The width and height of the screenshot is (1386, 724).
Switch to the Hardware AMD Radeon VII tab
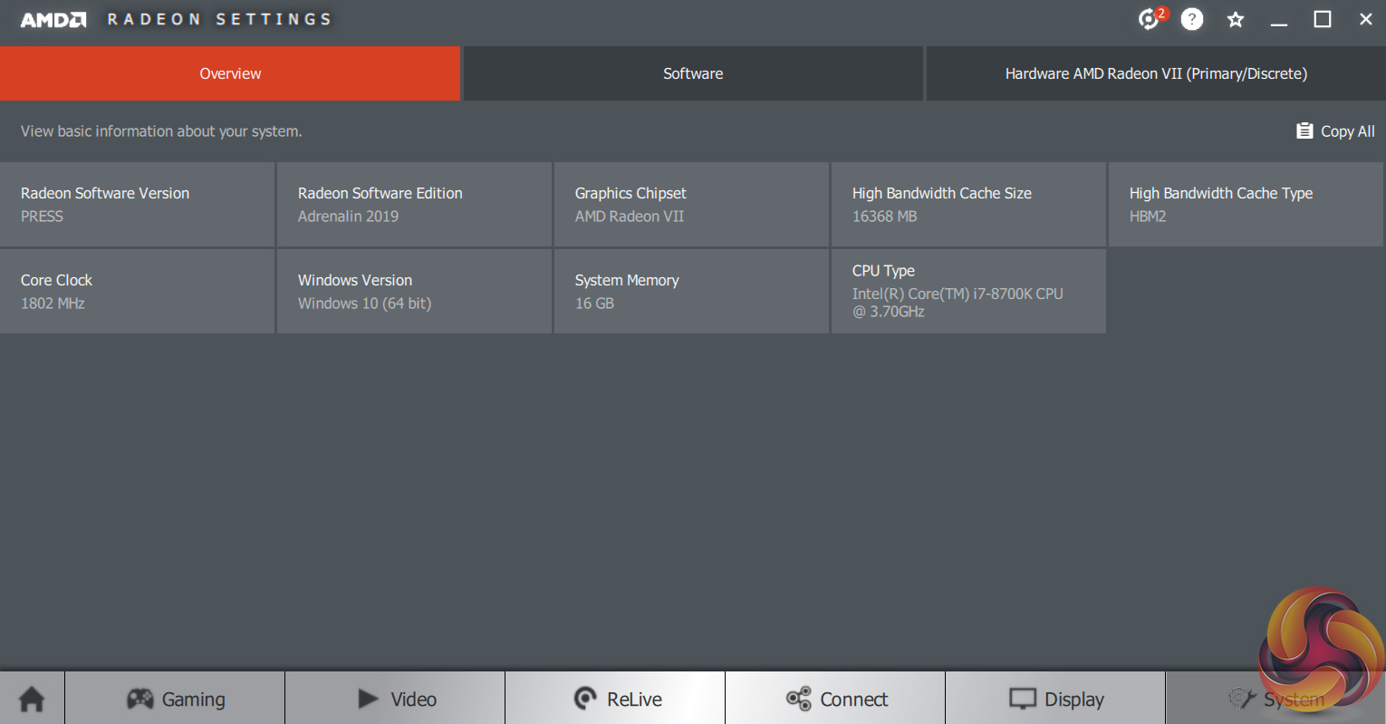(x=1156, y=73)
